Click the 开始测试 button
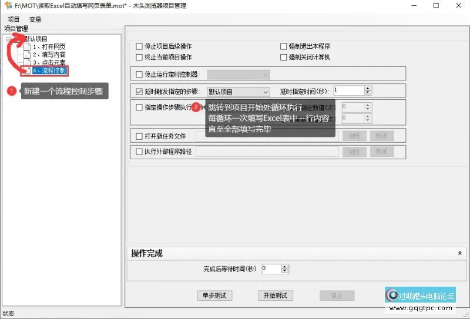 tap(276, 296)
